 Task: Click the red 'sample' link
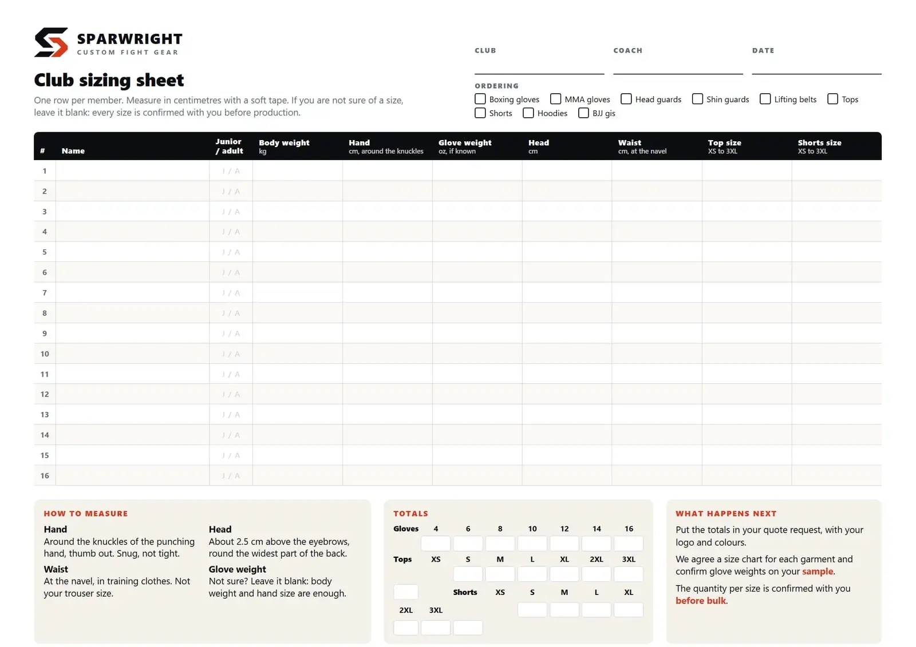[x=818, y=571]
